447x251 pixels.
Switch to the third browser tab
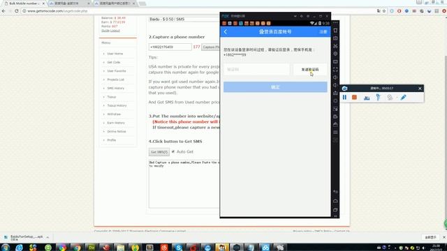click(114, 3)
